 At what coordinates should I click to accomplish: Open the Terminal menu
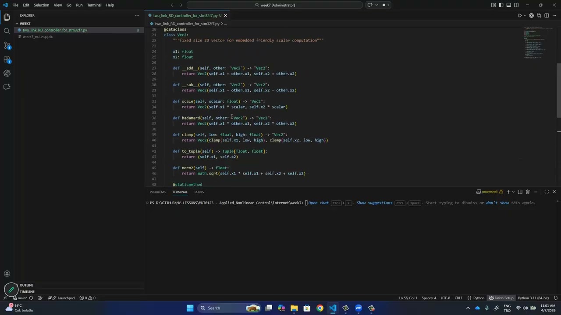pyautogui.click(x=94, y=5)
